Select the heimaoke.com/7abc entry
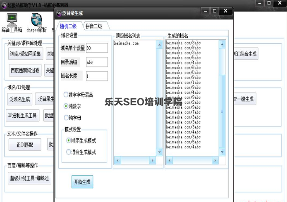287x202 pixels. point(183,112)
